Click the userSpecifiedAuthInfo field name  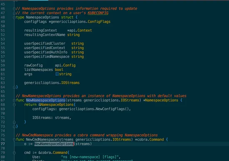click(x=46, y=52)
